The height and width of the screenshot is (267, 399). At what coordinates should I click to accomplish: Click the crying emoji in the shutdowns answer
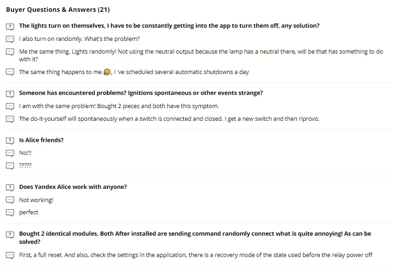pos(107,72)
